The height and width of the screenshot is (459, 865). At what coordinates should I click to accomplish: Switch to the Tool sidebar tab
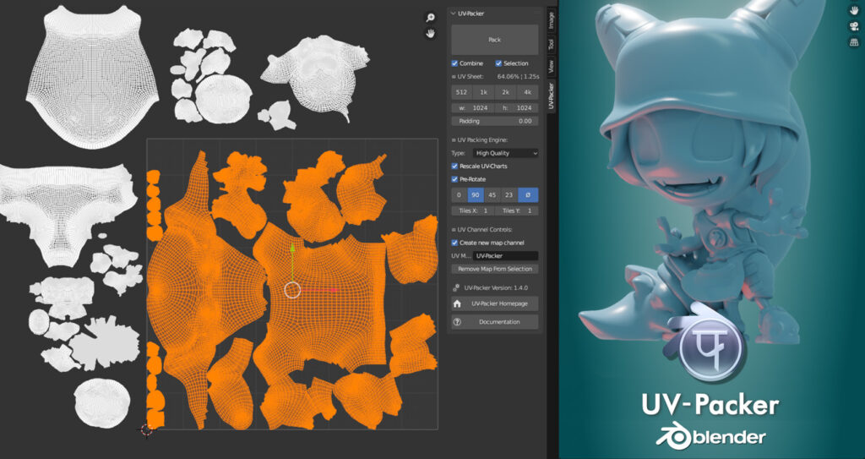point(551,45)
